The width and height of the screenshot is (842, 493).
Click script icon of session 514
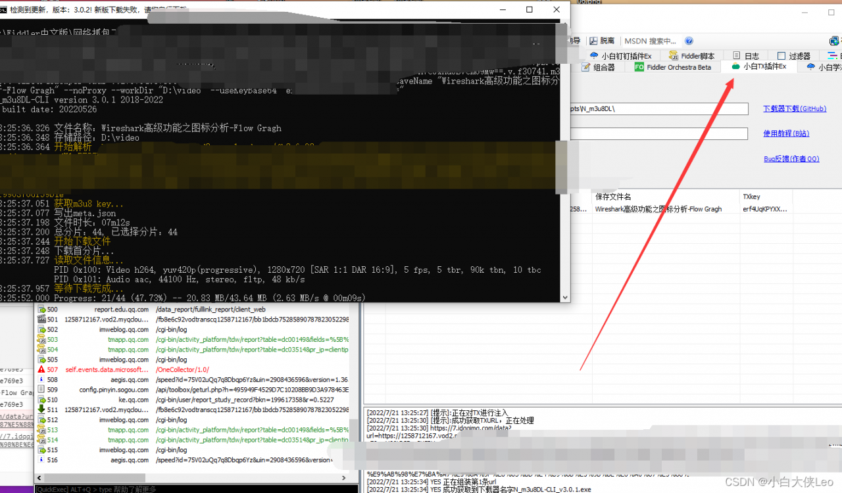coord(41,440)
